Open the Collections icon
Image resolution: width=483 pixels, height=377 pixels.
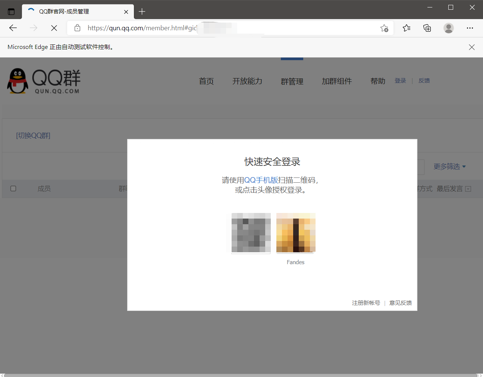(x=427, y=28)
